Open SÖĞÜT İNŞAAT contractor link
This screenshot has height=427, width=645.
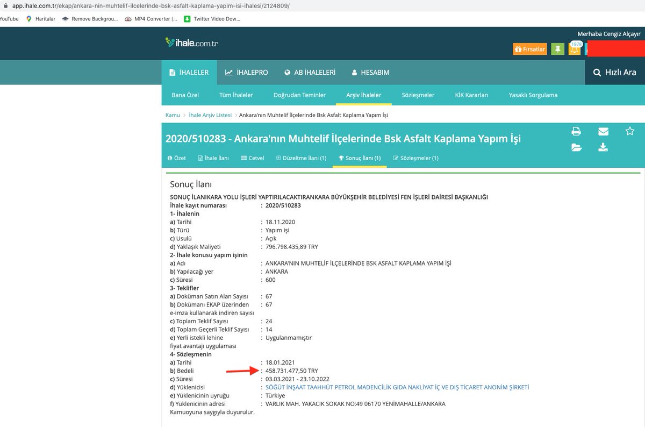pos(398,387)
